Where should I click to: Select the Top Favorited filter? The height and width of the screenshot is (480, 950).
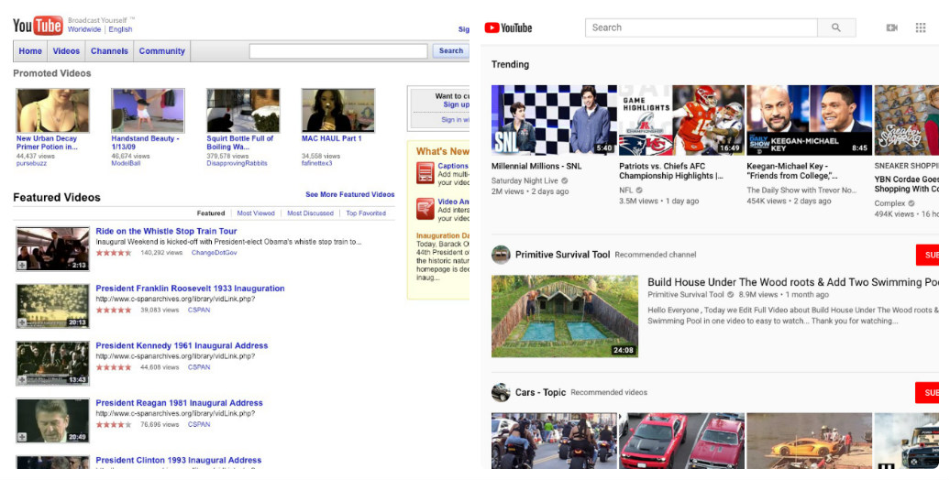click(x=366, y=213)
